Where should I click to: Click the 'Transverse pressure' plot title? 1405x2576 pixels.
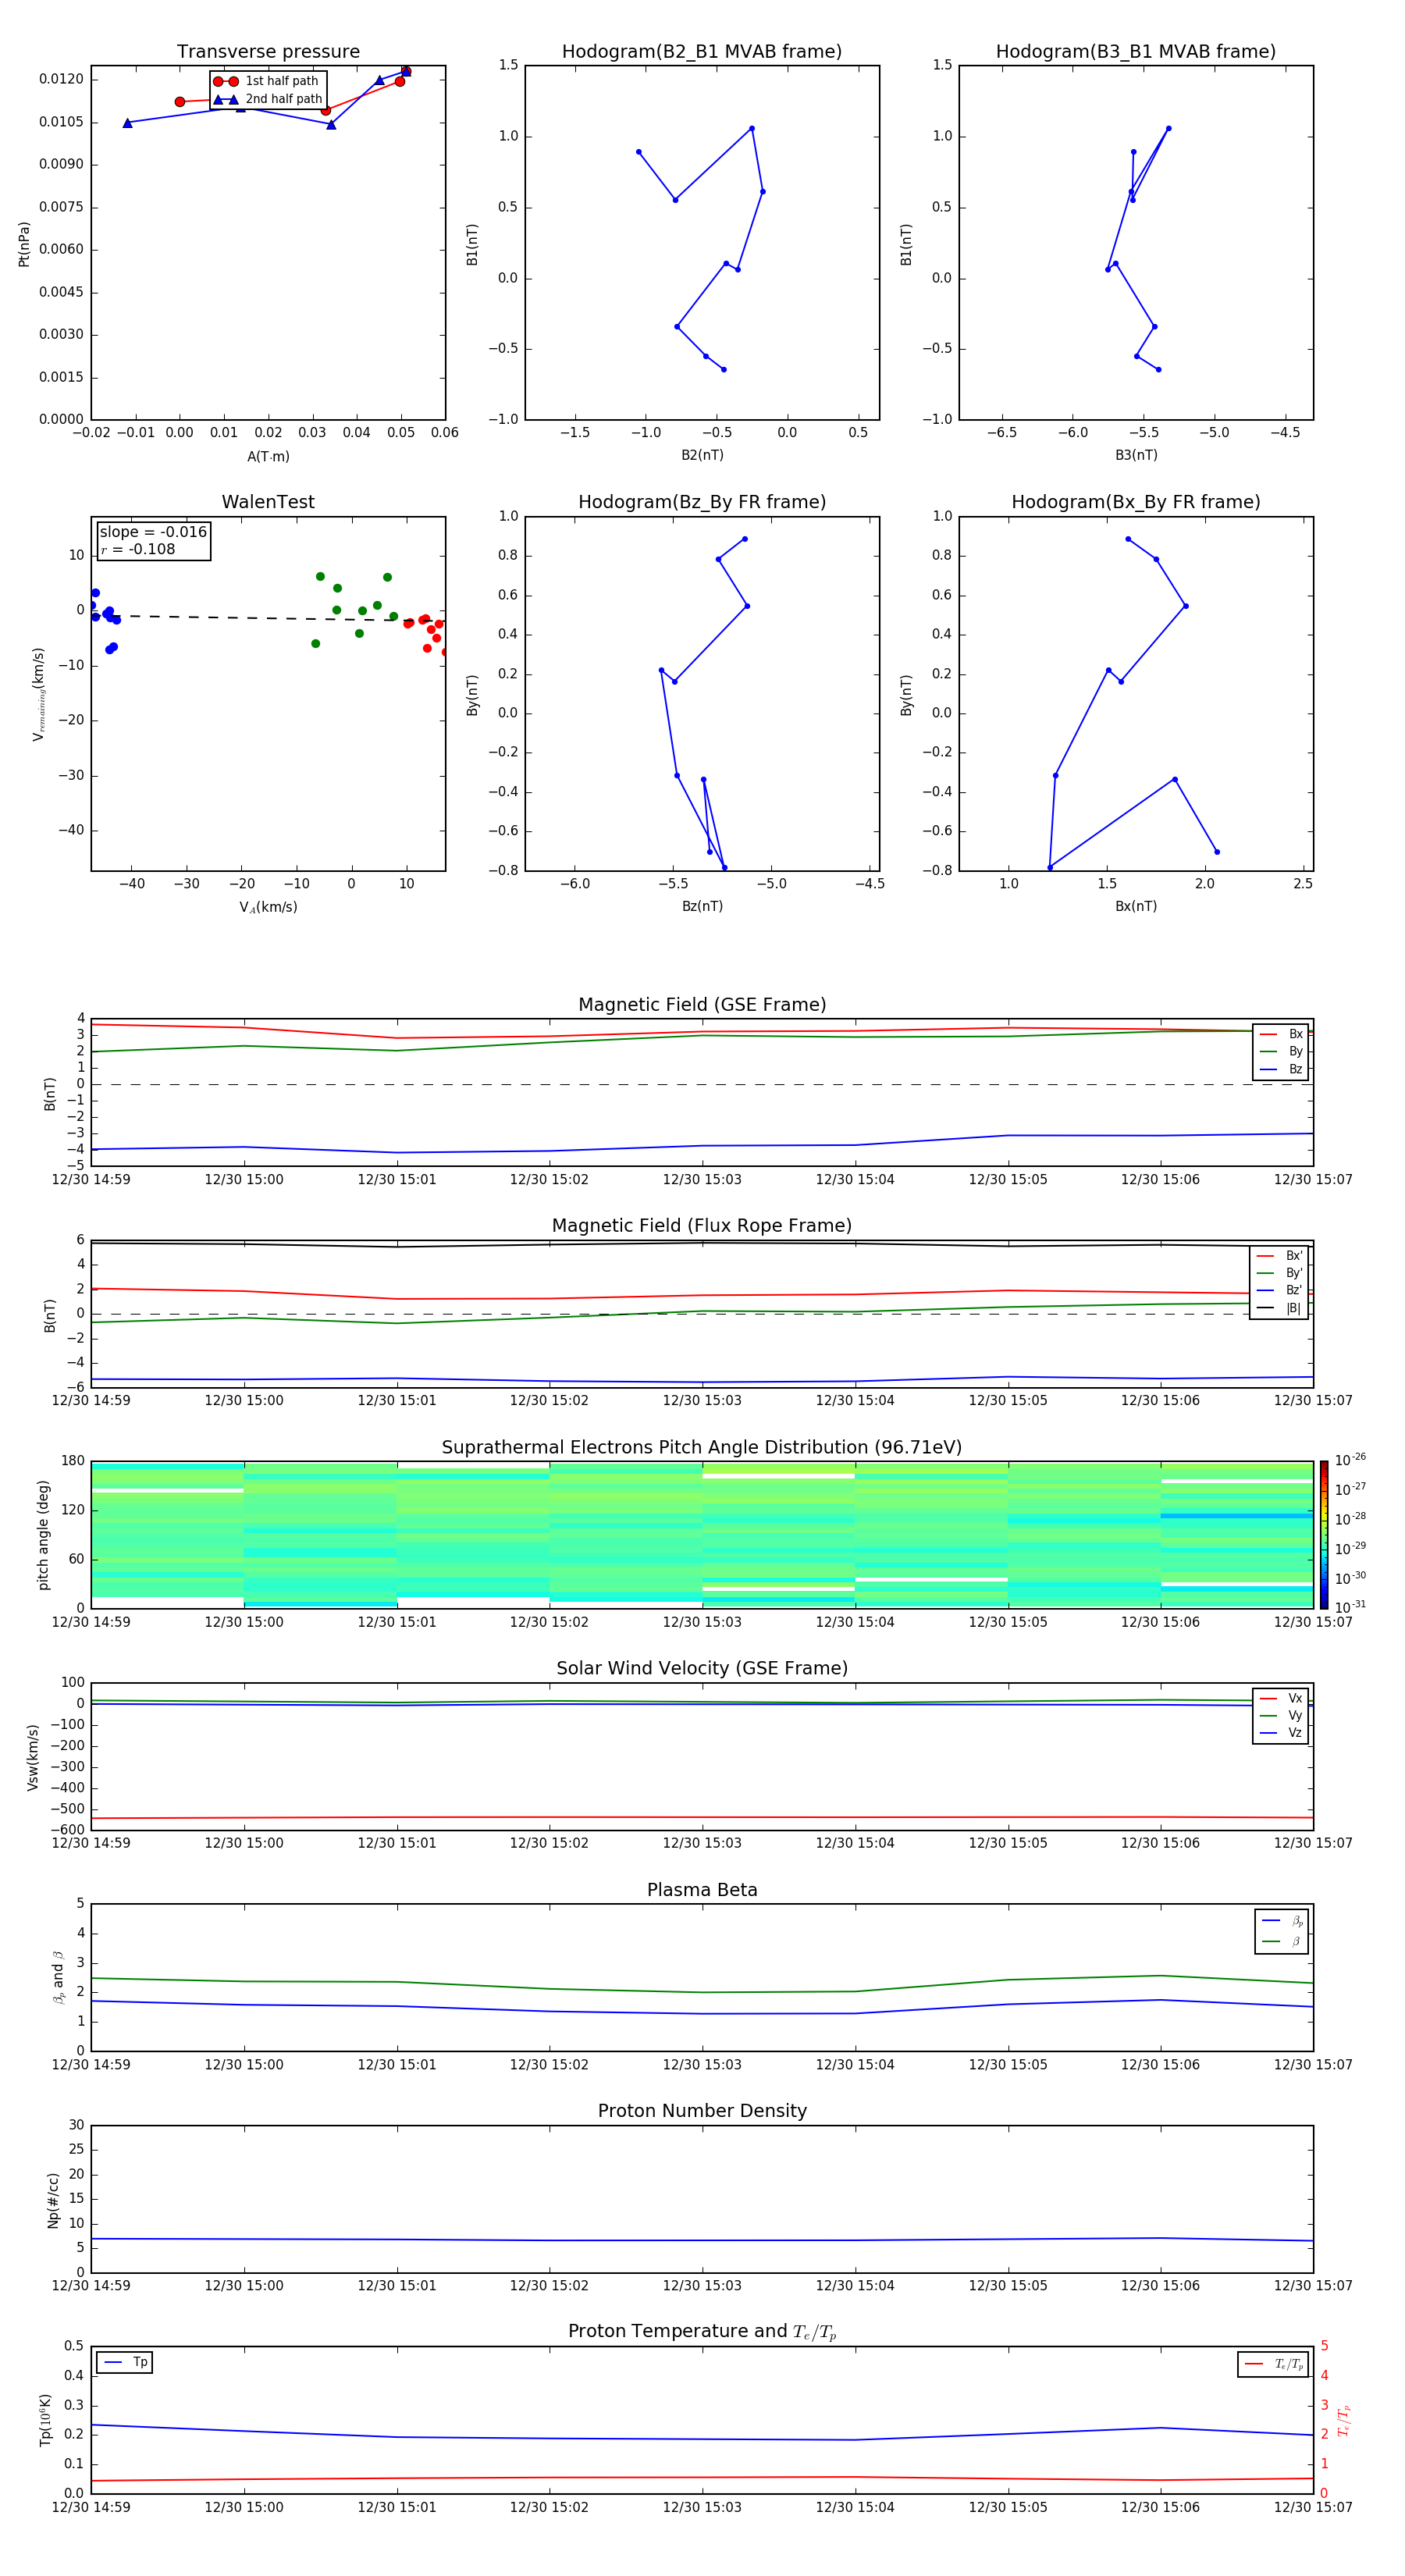tap(268, 51)
